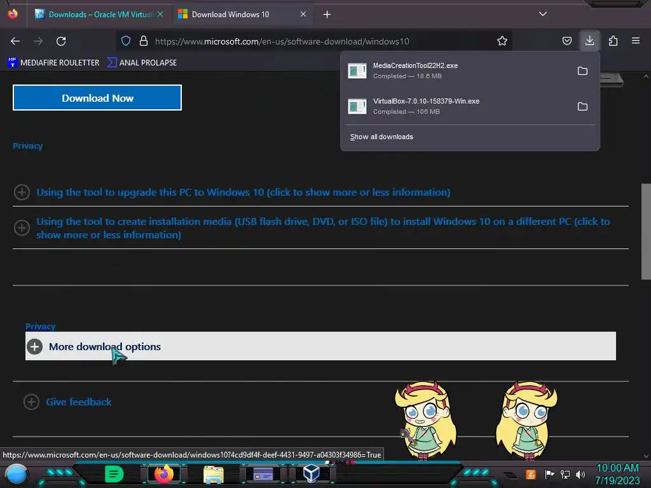Viewport: 651px width, 488px height.
Task: Open the volume control tray icon
Action: [x=580, y=474]
